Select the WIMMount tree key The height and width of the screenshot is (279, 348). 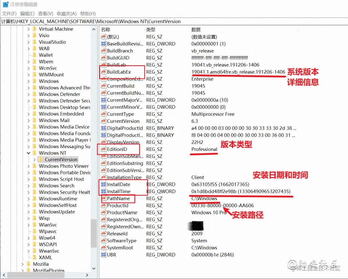point(51,75)
